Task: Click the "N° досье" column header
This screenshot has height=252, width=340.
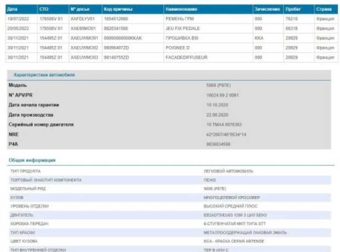Action: point(81,9)
